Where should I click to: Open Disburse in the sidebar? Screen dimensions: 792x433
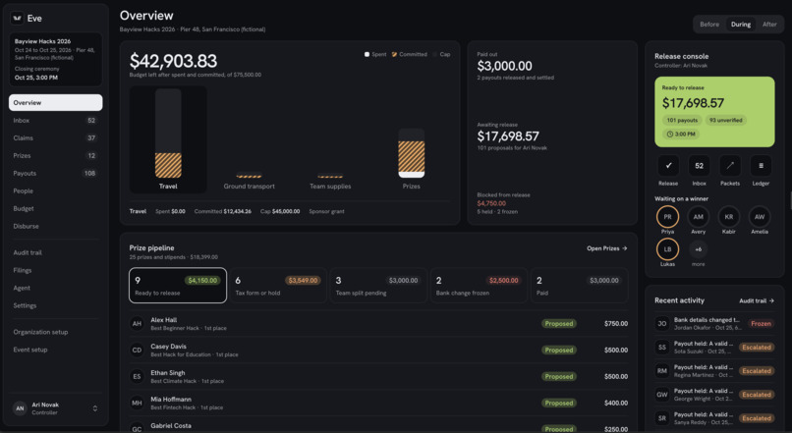[x=56, y=226]
